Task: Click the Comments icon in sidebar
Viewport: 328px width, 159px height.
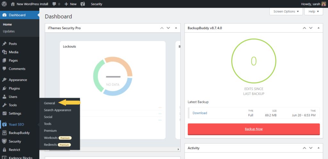Action: pyautogui.click(x=4, y=69)
